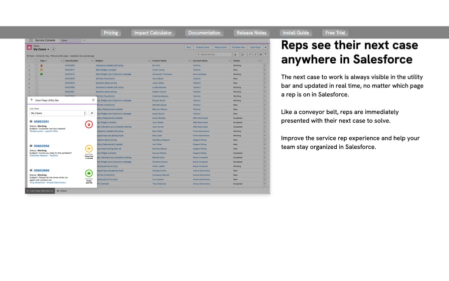Check the row 2 case checkbox
The height and width of the screenshot is (281, 449).
(36, 69)
